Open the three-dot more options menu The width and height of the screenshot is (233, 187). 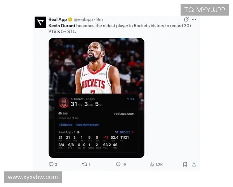[x=194, y=19]
